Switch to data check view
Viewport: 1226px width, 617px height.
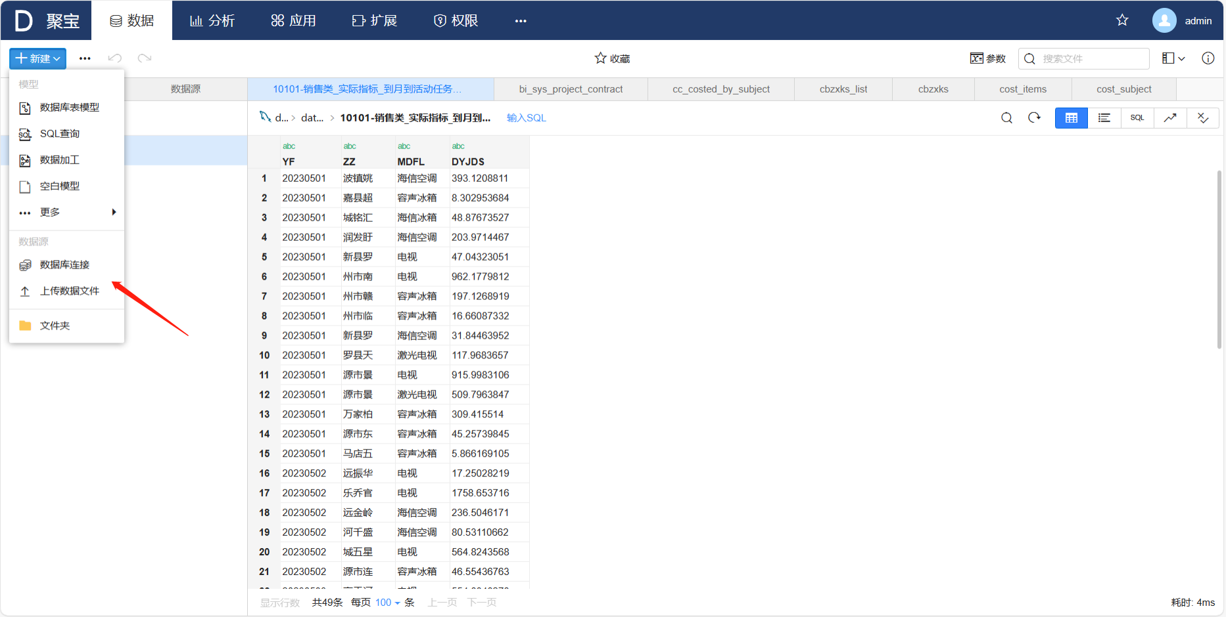tap(1203, 117)
